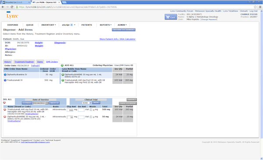Expand the Reports menu
Screen dimensions: 263x160
click(106, 25)
